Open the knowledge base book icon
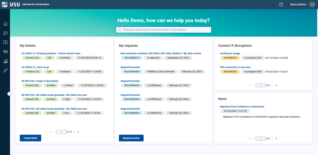The width and height of the screenshot is (318, 155). point(5,42)
